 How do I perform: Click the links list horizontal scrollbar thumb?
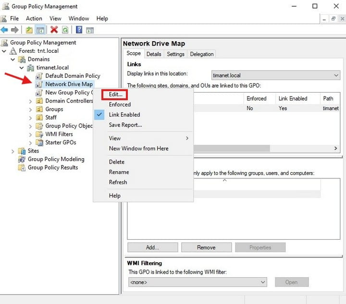(232, 148)
